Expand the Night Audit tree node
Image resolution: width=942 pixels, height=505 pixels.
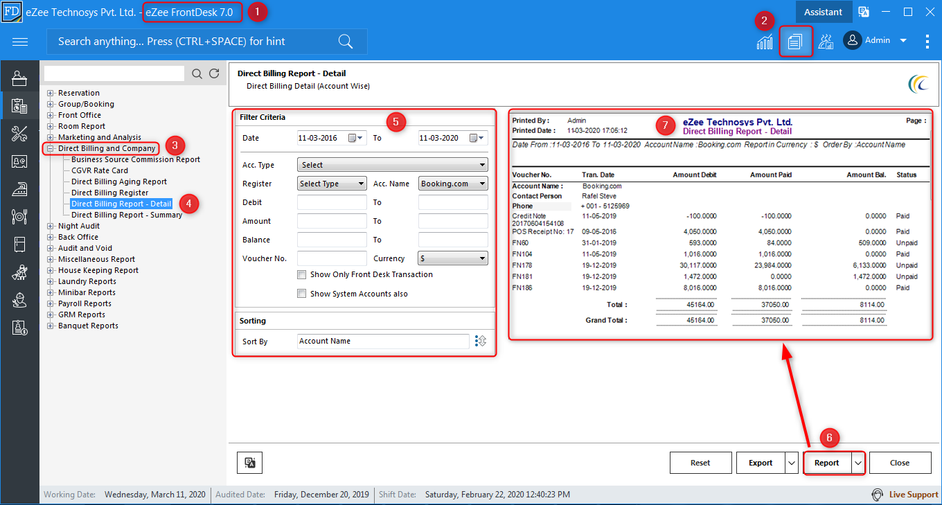pos(51,226)
